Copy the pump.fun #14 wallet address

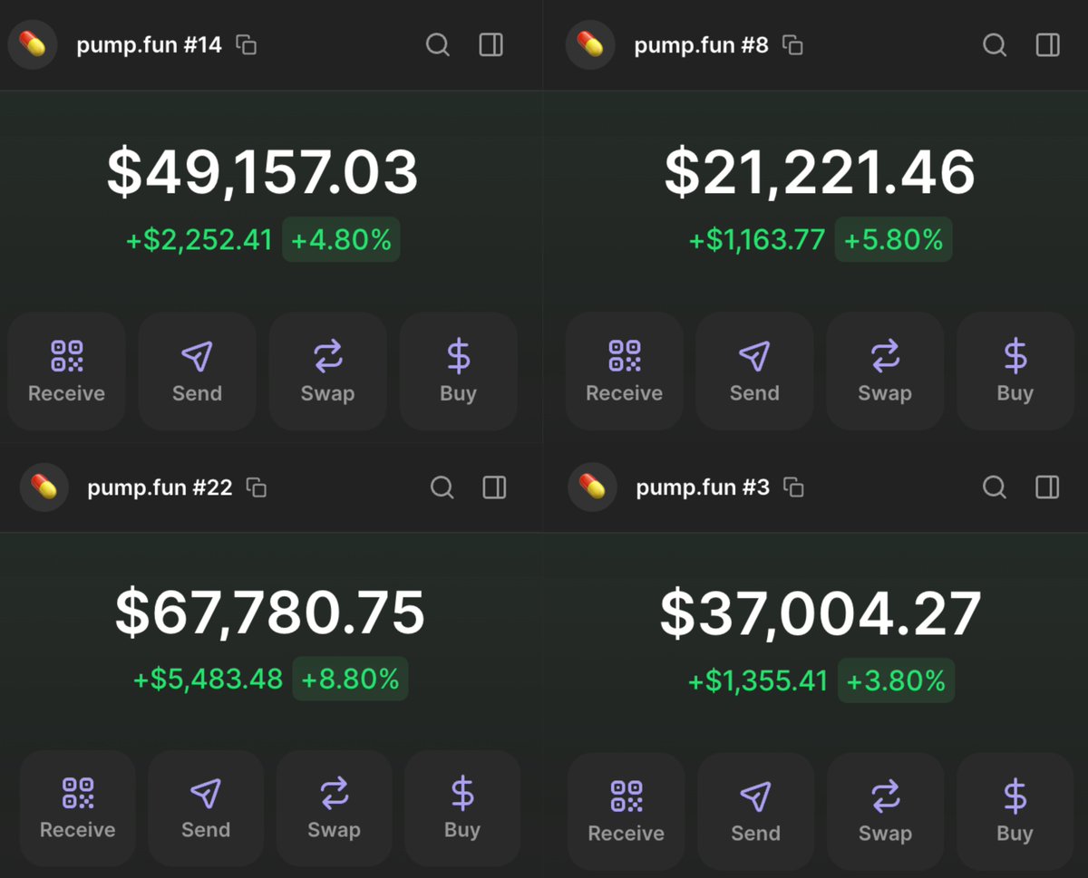tap(243, 44)
